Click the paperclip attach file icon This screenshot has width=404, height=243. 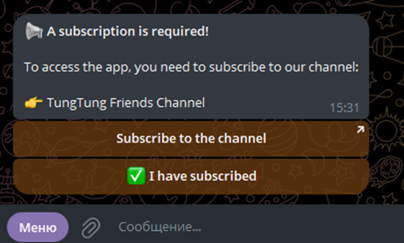click(x=91, y=228)
